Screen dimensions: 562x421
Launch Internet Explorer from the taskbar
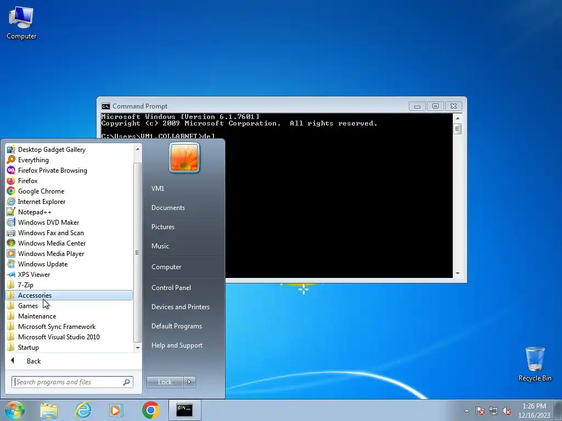coord(83,410)
